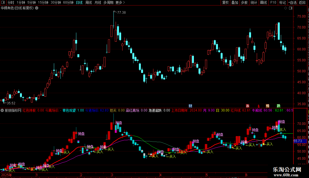Screen dimensions: 309x178
Task: Expand 更多 periods menu
Action: tap(120, 2)
